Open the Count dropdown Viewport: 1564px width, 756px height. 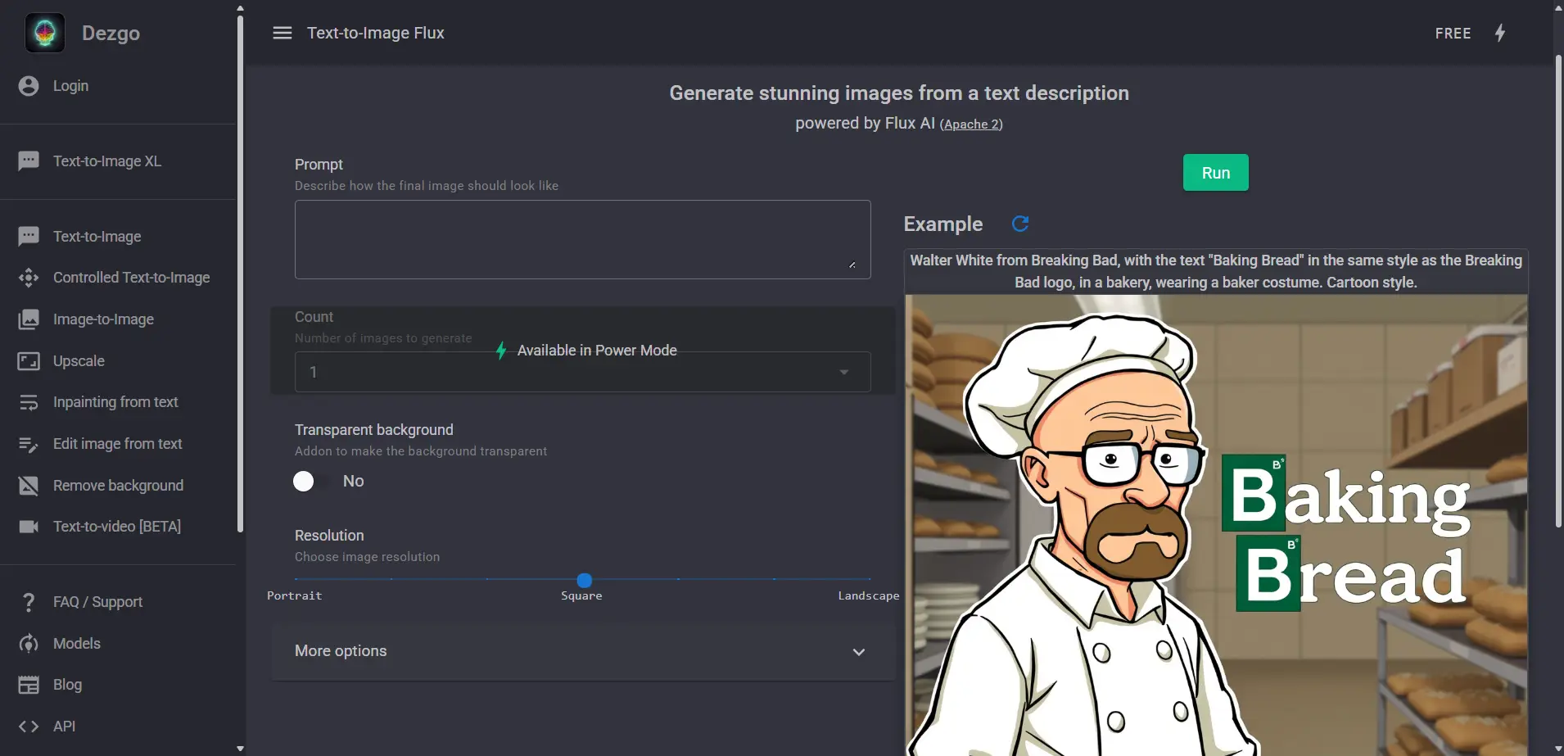click(582, 372)
